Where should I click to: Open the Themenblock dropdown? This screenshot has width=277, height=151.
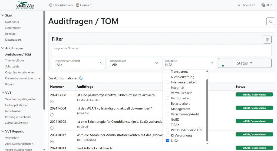click(x=134, y=63)
